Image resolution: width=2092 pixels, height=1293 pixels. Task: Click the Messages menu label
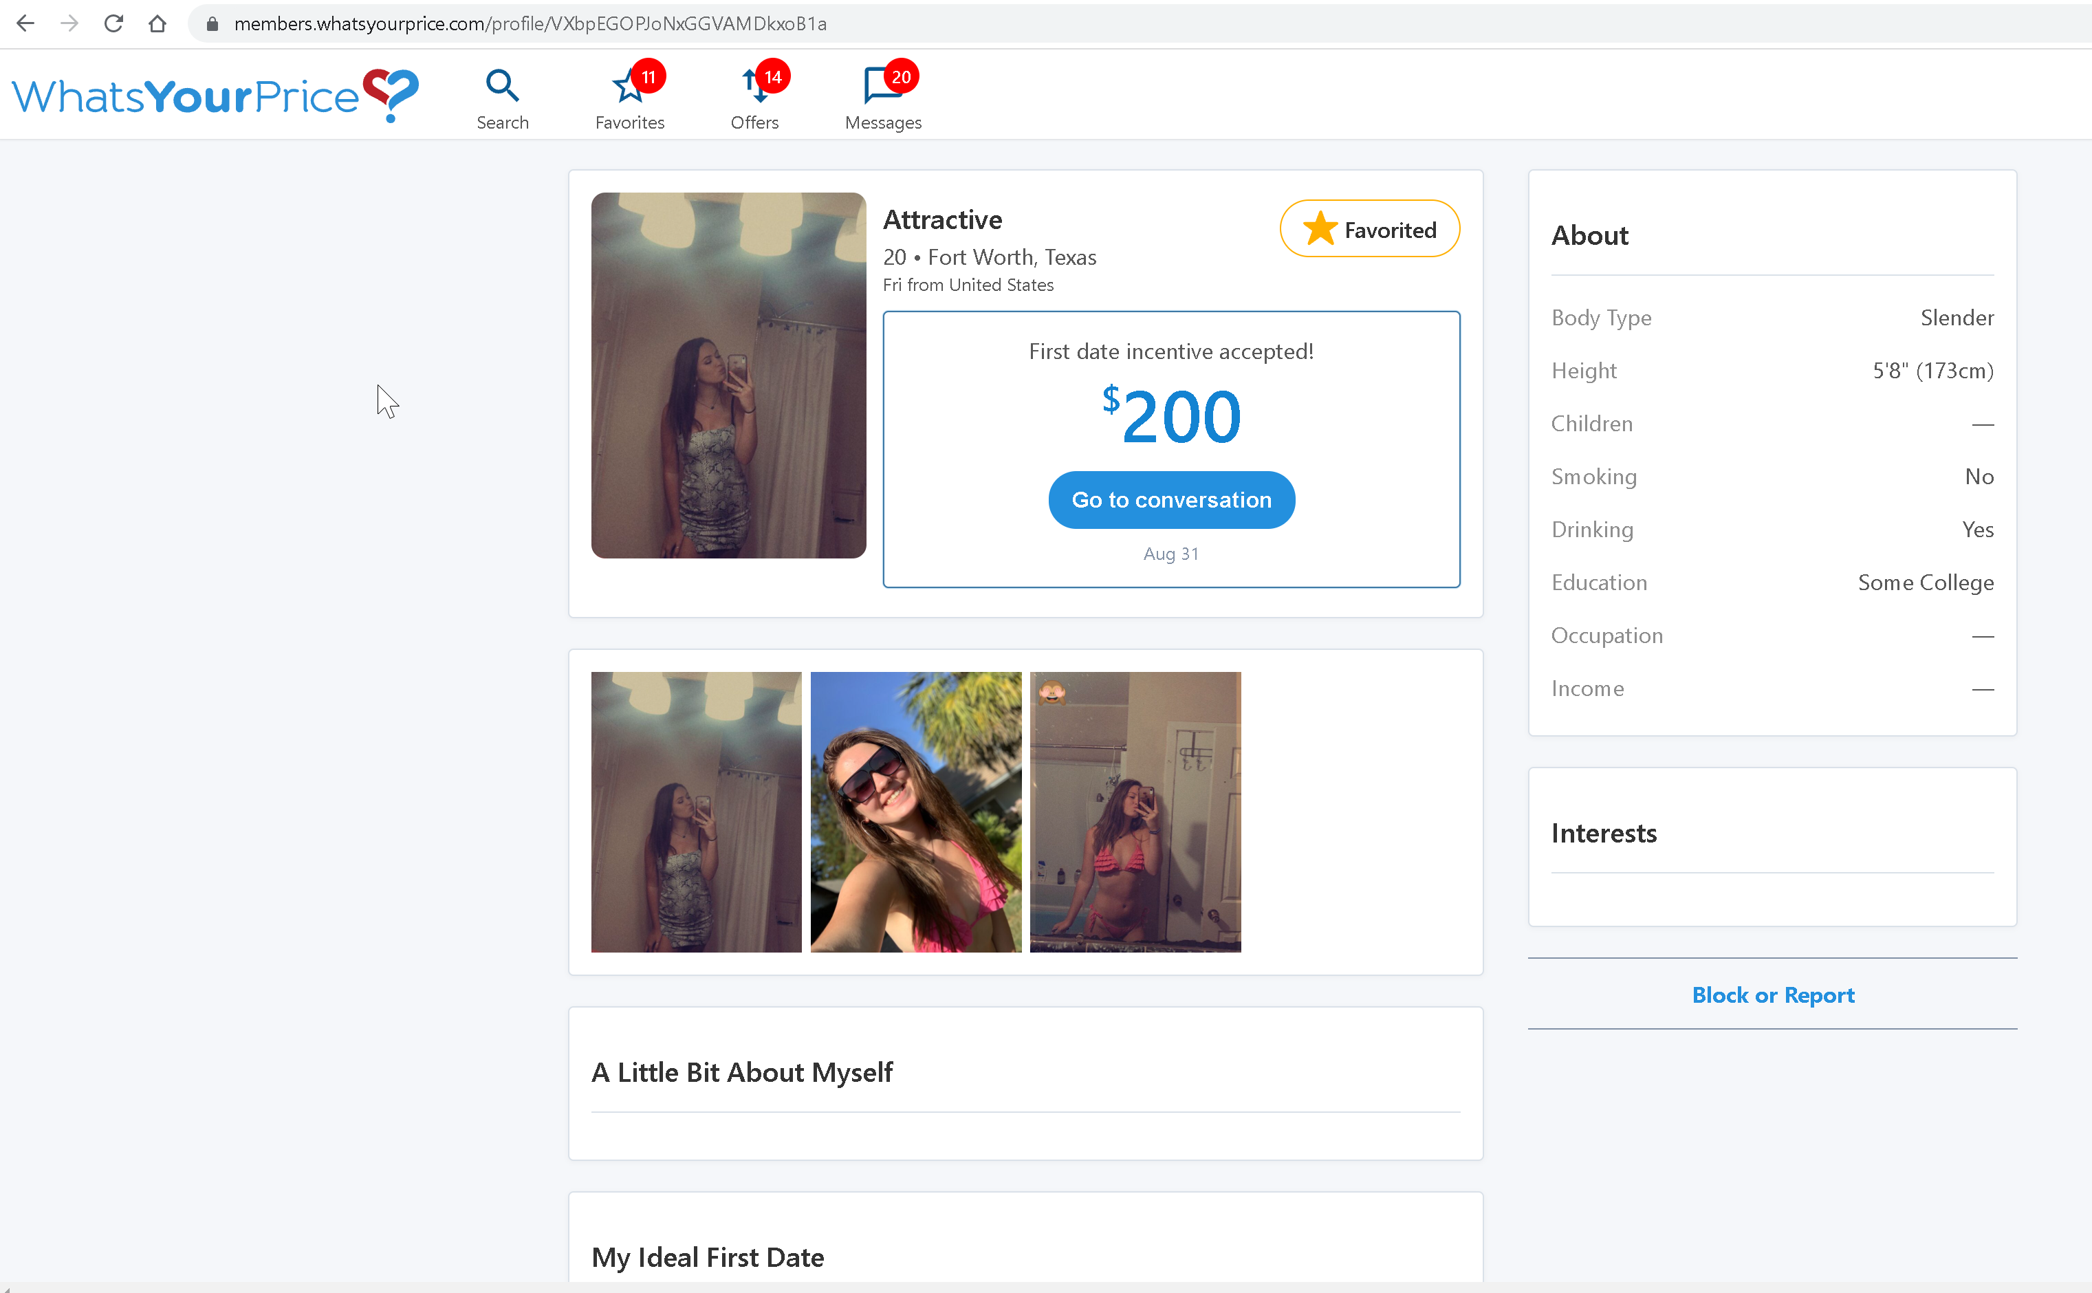(883, 122)
